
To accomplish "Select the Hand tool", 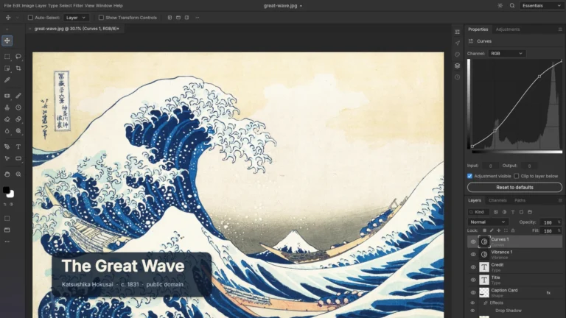I will point(7,174).
